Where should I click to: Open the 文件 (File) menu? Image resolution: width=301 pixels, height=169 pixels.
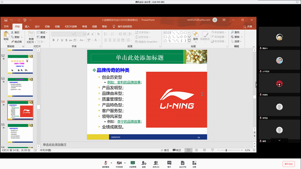[6, 26]
